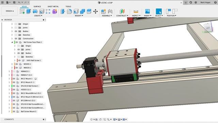Expand the NEMA17 (1):1 tree node

click(x=9, y=75)
